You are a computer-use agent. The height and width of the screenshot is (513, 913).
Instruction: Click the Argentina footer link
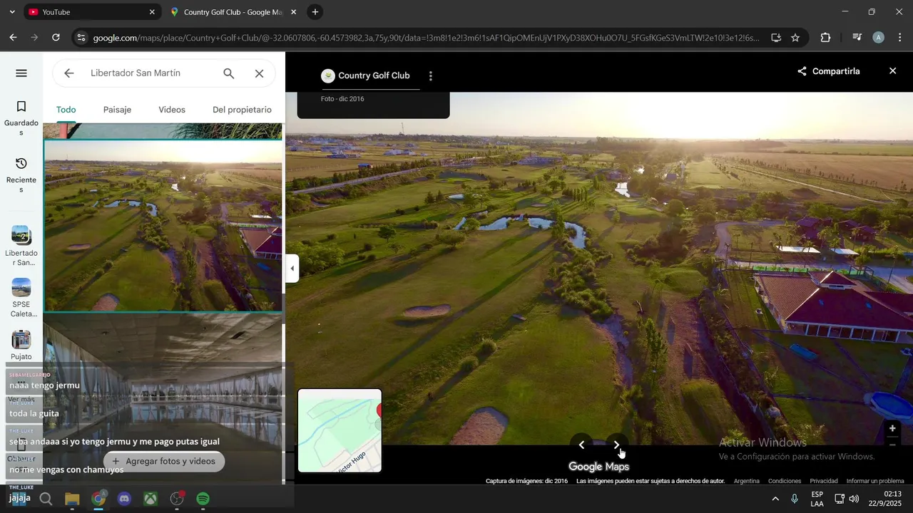[747, 481]
